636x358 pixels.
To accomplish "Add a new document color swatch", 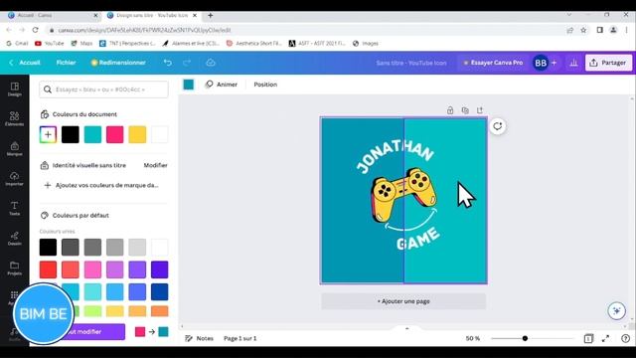I will 48,135.
